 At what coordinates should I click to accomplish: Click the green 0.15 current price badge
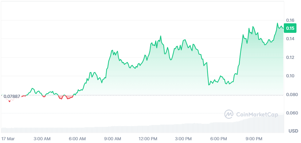pyautogui.click(x=290, y=28)
